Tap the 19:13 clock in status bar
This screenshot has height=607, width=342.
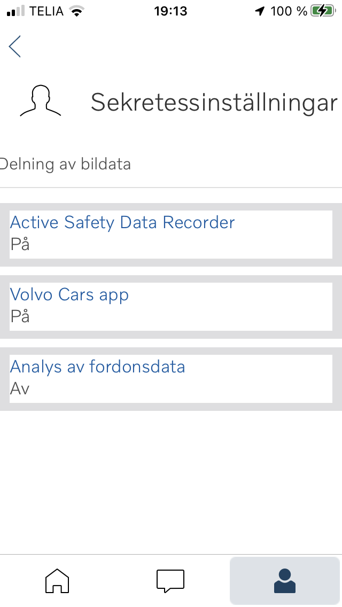click(x=170, y=11)
